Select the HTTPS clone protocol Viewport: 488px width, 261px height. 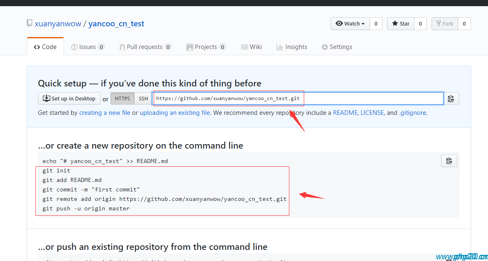point(122,98)
